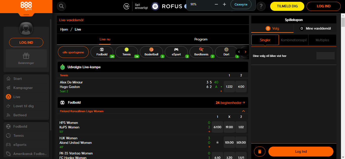Click the yellow TILMELD DIG button
The height and width of the screenshot is (159, 345).
click(287, 6)
